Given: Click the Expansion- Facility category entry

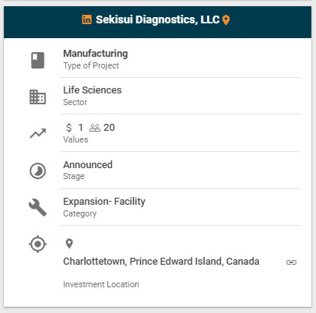Looking at the screenshot, I should (104, 202).
